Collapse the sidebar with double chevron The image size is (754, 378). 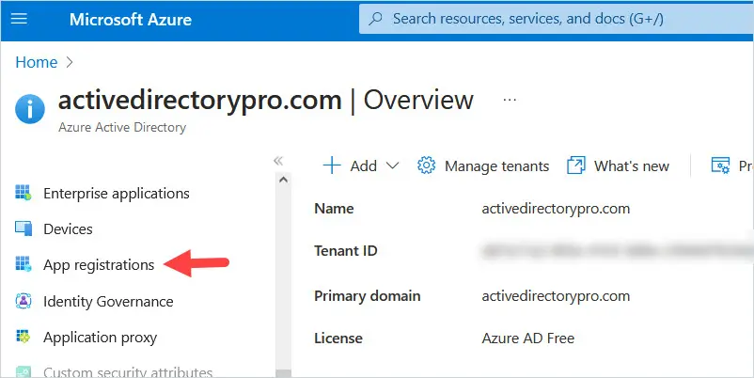(x=278, y=161)
